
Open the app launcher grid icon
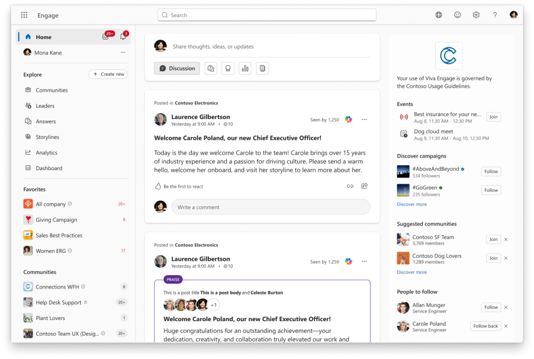tap(24, 15)
